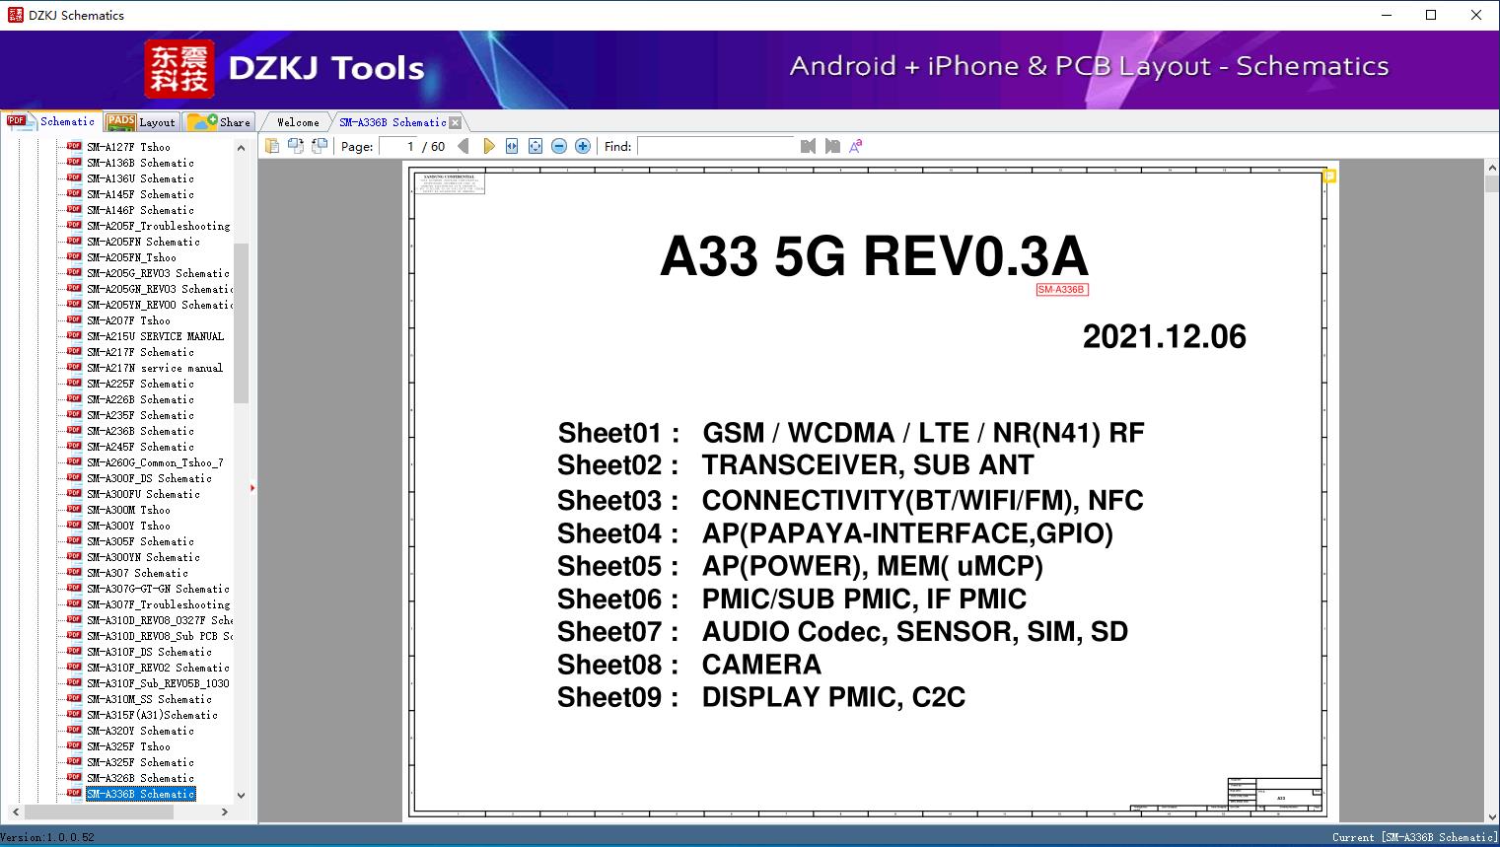Select SM-A325F Tshoo in file list

pyautogui.click(x=128, y=746)
